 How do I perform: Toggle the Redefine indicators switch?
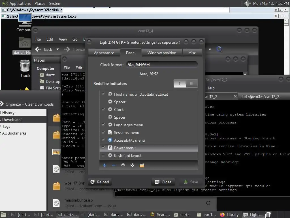186,83
